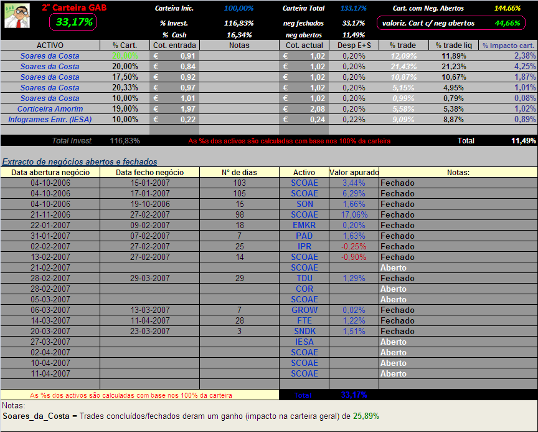Select the 'Valor apurado' header
Image resolution: width=538 pixels, height=432 pixels.
pos(354,173)
